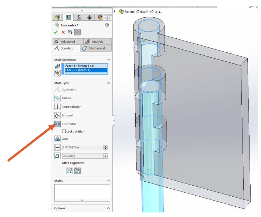Click the panel splitter collapse handle
Image resolution: width=261 pixels, height=217 pixels.
113,120
